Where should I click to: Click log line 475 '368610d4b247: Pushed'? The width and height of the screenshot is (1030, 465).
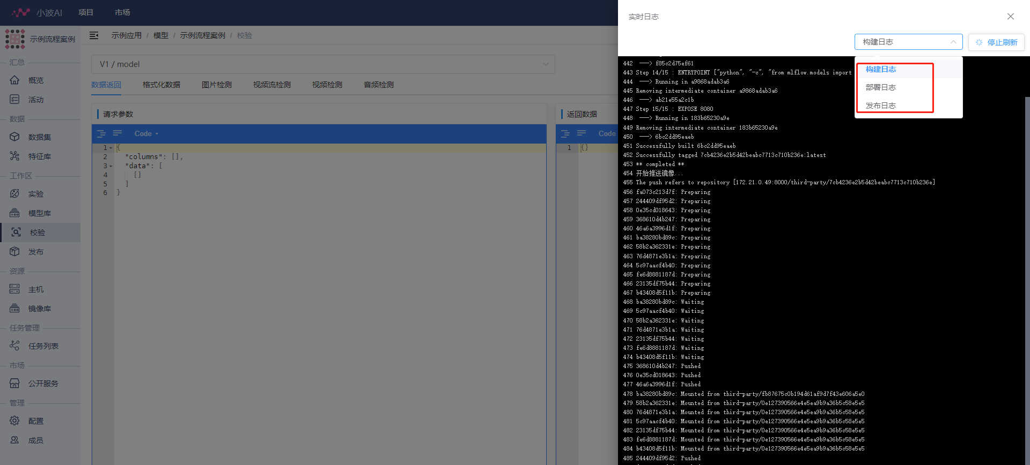(x=668, y=366)
